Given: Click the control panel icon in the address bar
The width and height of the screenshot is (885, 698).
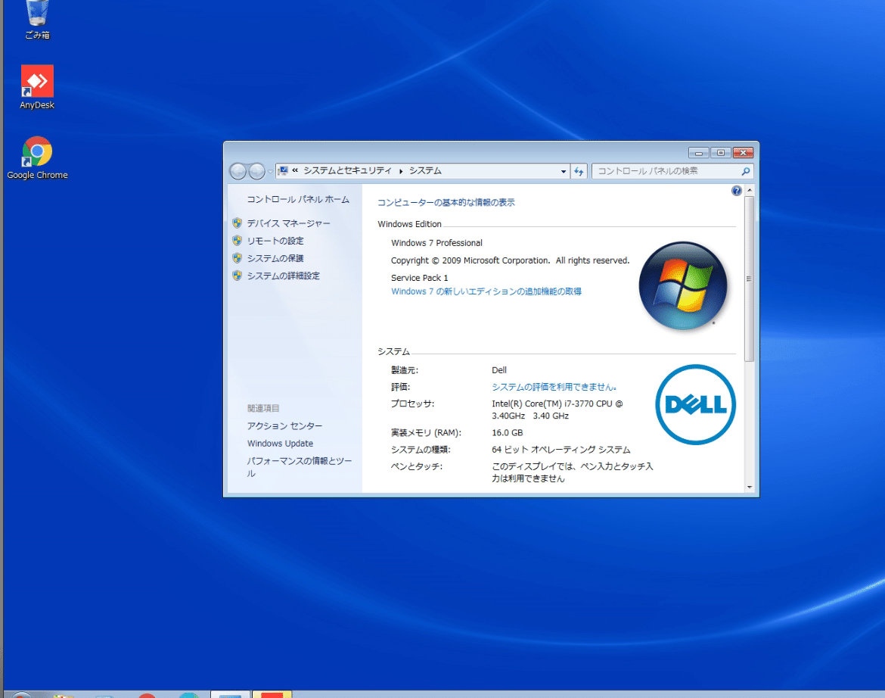Looking at the screenshot, I should coord(283,171).
